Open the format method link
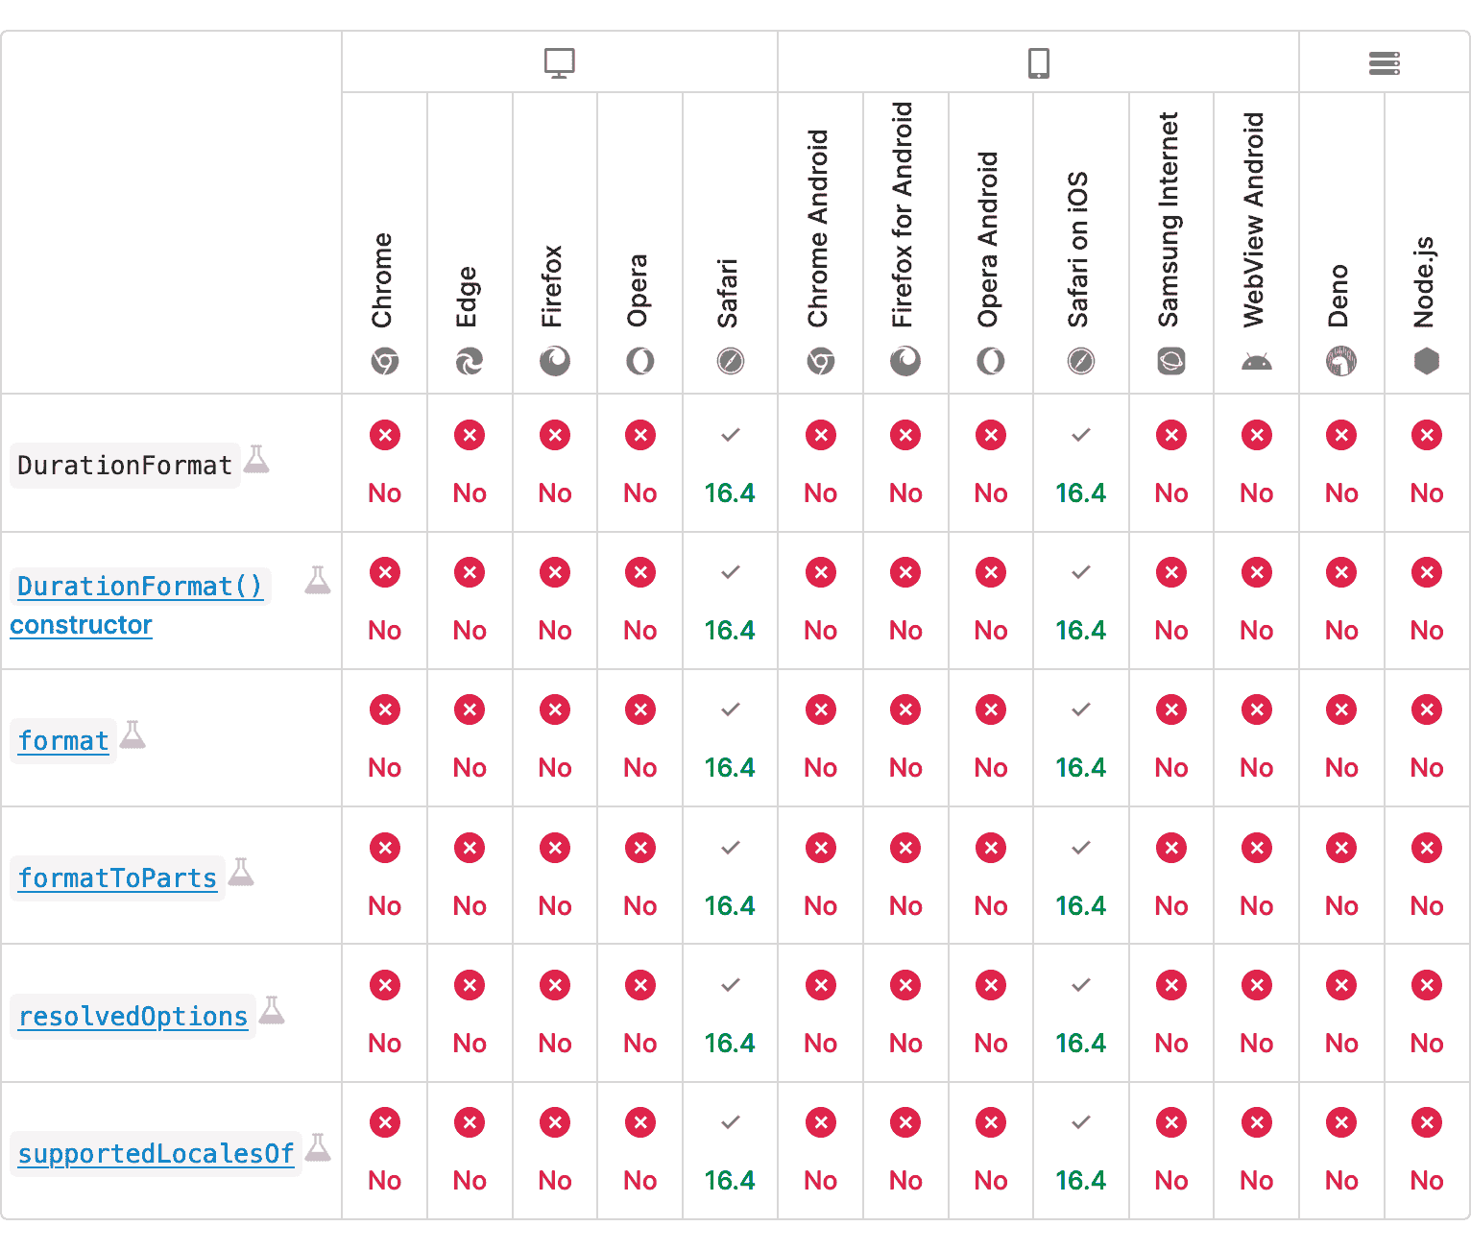The width and height of the screenshot is (1471, 1250). pyautogui.click(x=63, y=741)
